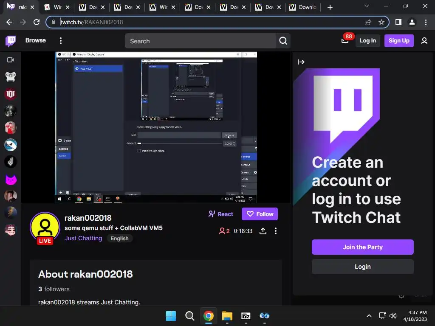
Task: Open the three-dot menu beside Browse
Action: click(60, 41)
